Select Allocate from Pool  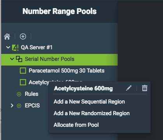76,125
